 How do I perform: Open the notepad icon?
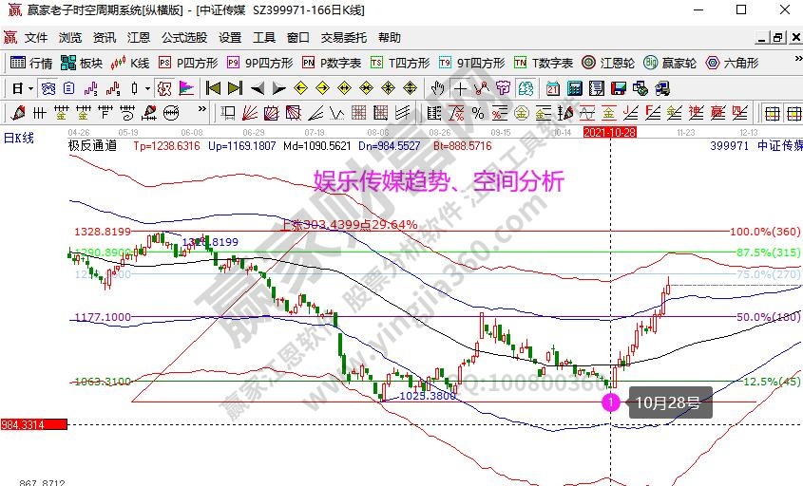coord(596,89)
